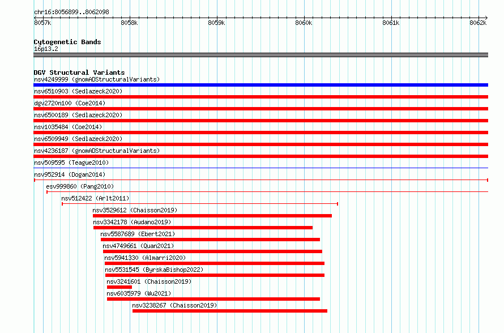The width and height of the screenshot is (504, 333).
Task: Click the DGV Structural Variants track title
Action: point(79,72)
